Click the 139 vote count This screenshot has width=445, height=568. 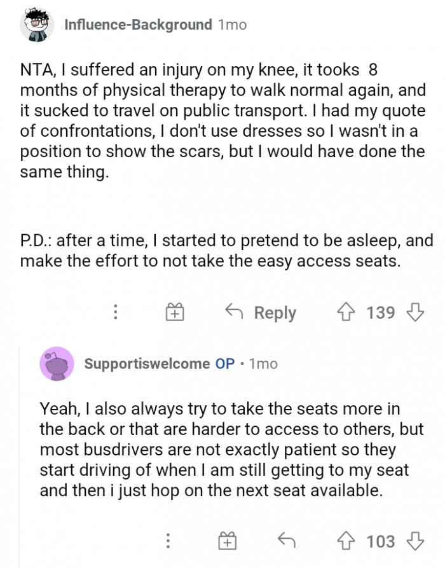pyautogui.click(x=381, y=312)
